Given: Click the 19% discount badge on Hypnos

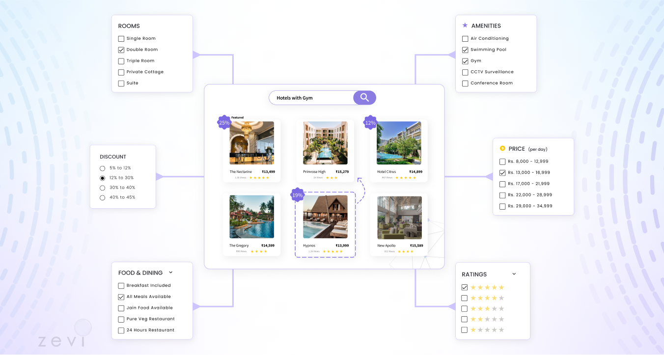Looking at the screenshot, I should pos(297,195).
